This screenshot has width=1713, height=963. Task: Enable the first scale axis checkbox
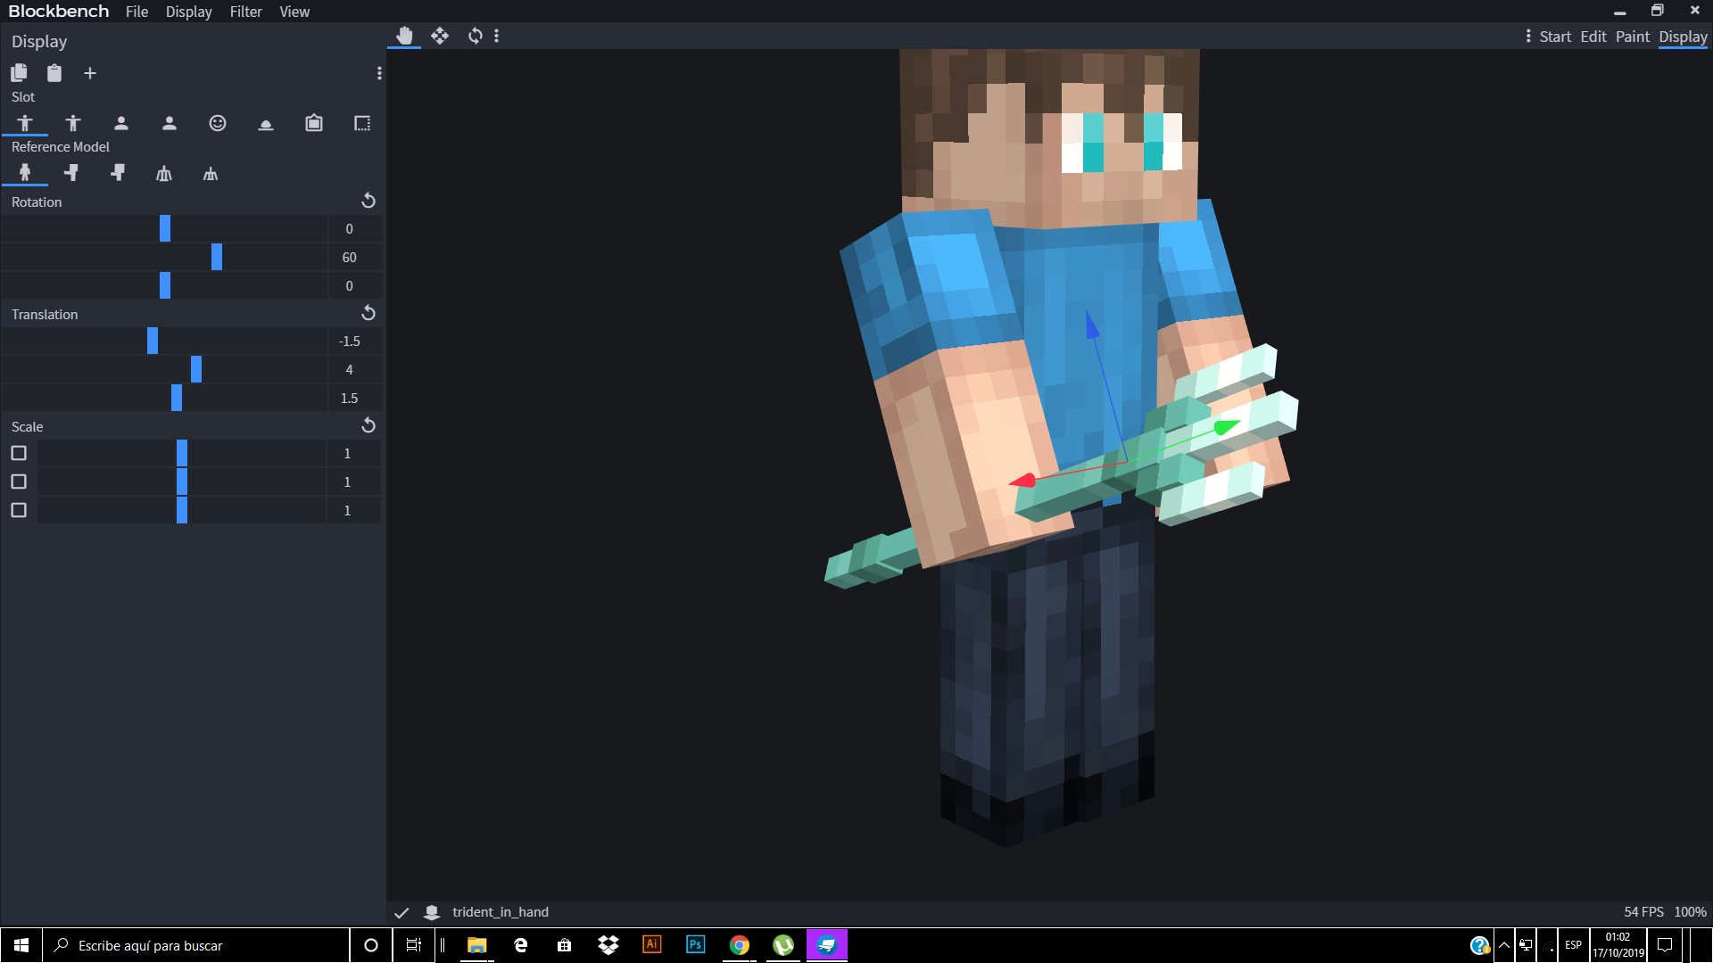click(19, 453)
